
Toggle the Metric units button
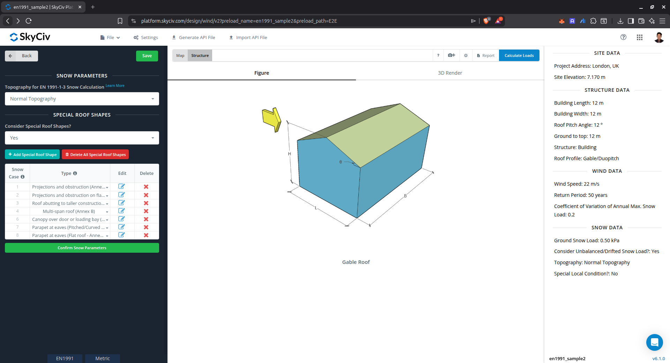click(x=102, y=358)
